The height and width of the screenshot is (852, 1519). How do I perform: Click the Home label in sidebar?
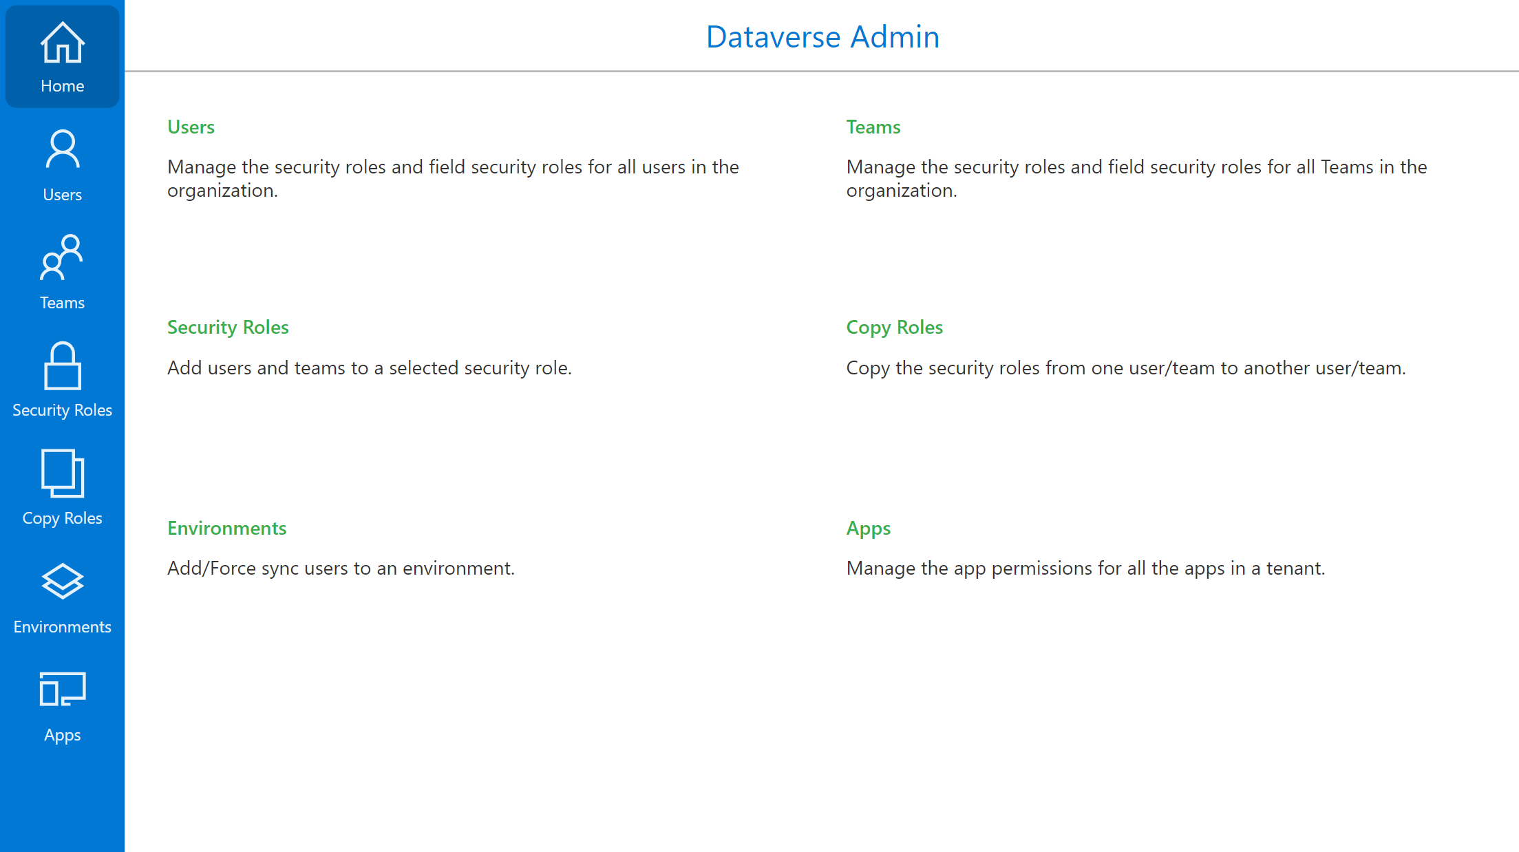[62, 86]
